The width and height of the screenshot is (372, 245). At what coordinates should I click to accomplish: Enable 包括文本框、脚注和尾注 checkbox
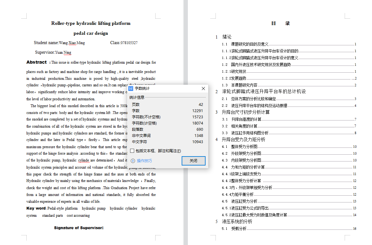(x=132, y=151)
